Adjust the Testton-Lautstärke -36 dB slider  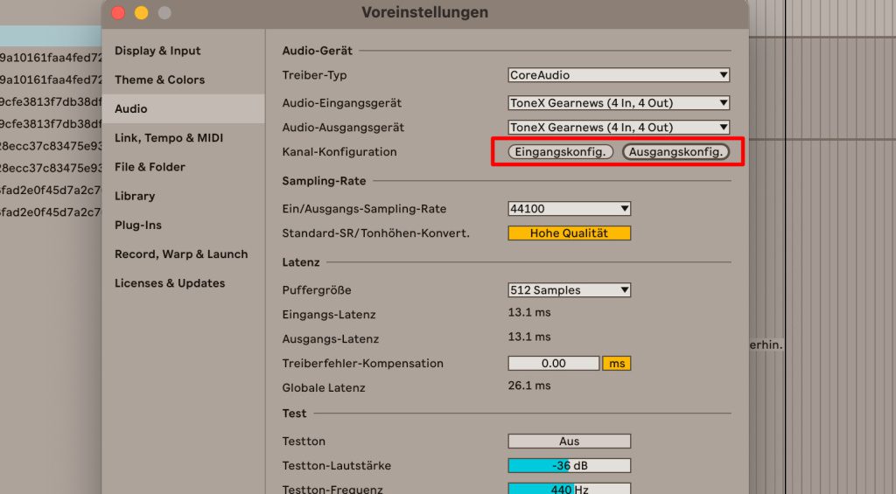[569, 466]
